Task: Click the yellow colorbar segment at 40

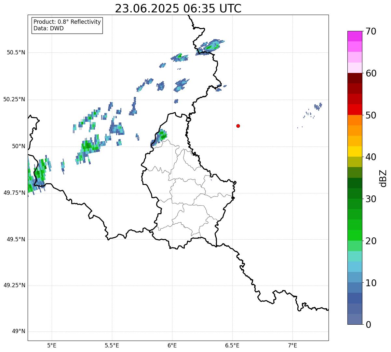Action: point(355,152)
